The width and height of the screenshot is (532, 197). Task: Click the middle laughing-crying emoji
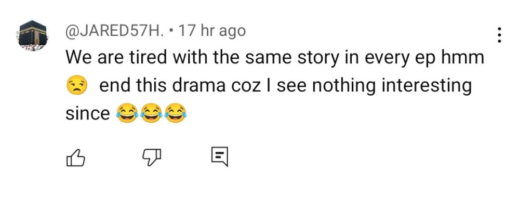coord(151,113)
